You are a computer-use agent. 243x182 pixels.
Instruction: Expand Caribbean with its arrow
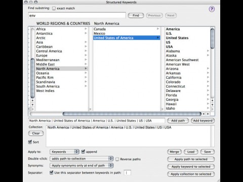(86, 47)
